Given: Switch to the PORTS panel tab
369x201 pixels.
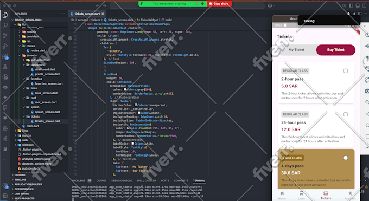Looking at the screenshot, I should click(x=165, y=181).
